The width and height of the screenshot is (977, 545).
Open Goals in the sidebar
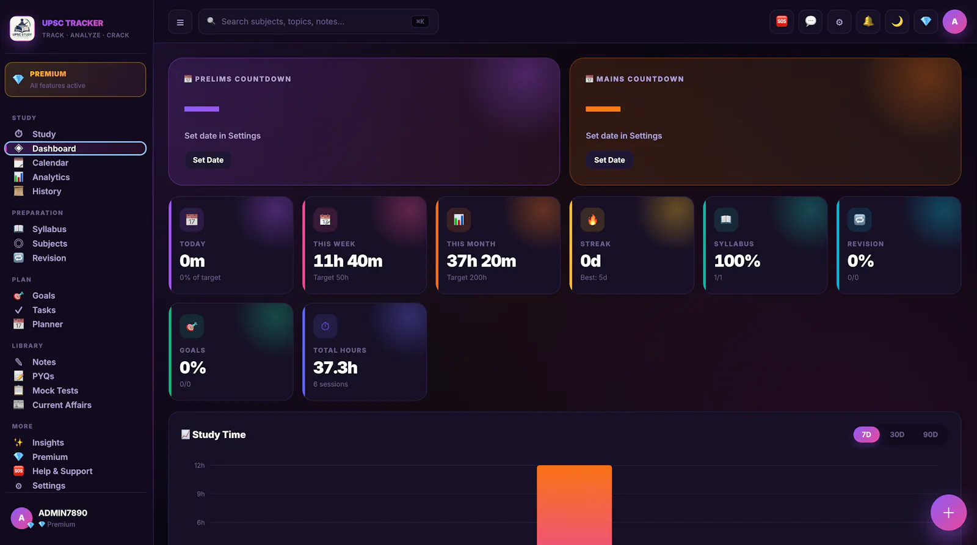click(76, 296)
